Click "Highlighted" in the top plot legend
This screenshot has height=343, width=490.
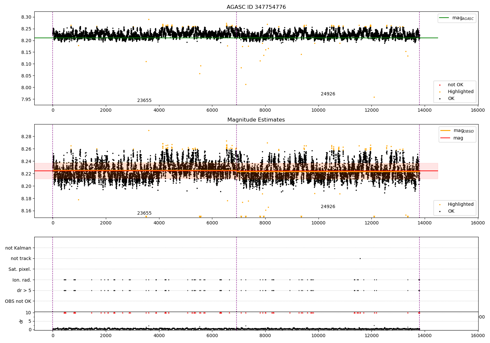[461, 92]
